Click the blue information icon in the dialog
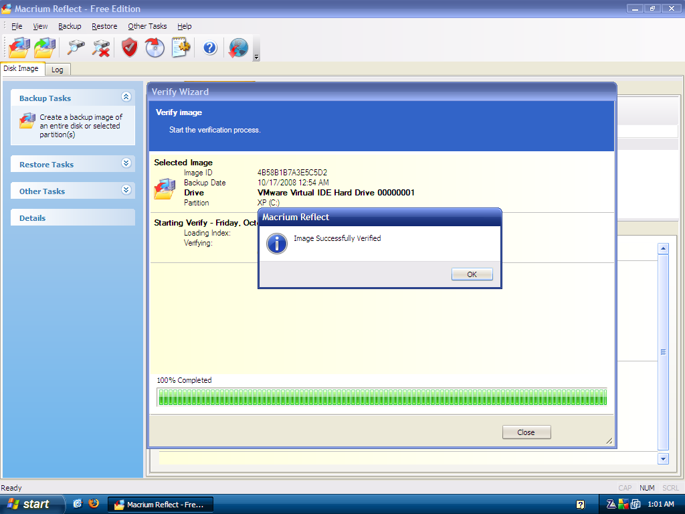 (x=276, y=244)
